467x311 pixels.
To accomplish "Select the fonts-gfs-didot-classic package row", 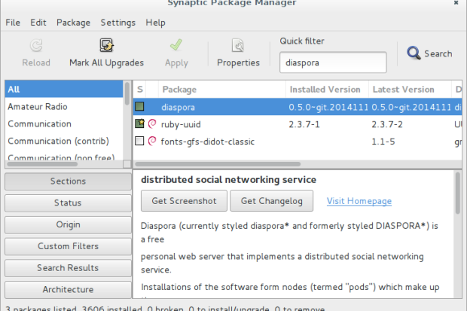I will click(x=298, y=142).
